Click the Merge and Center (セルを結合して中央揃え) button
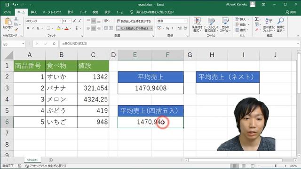This screenshot has width=301, height=169. [133, 28]
